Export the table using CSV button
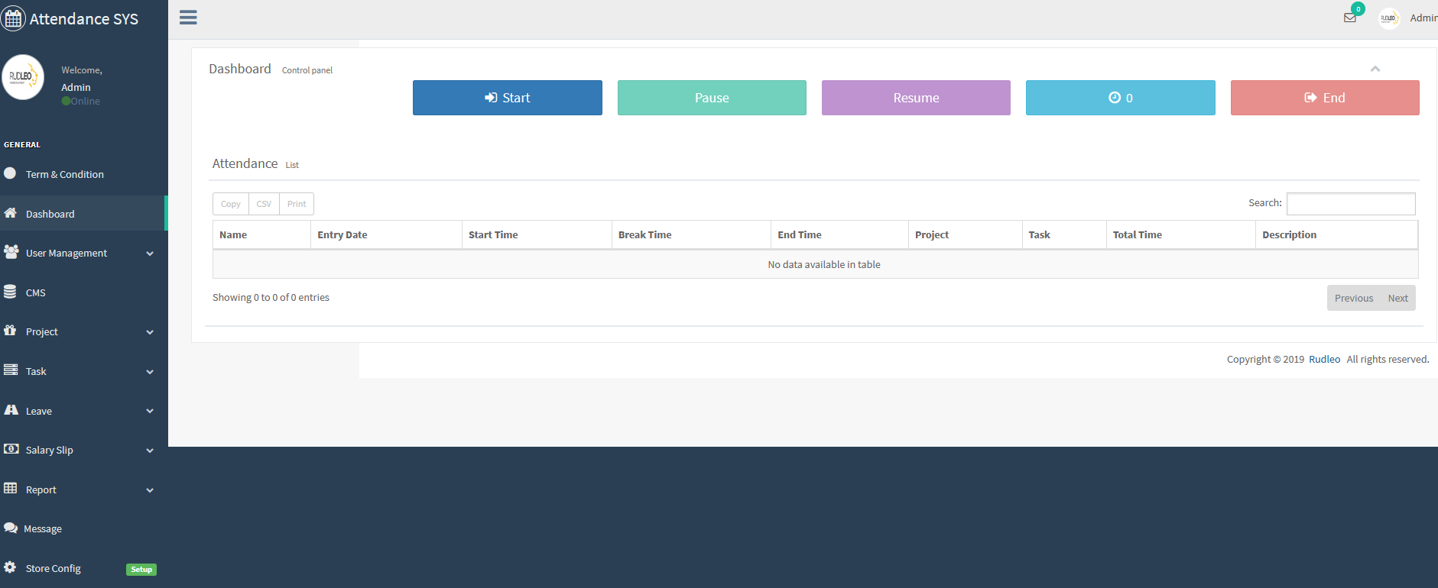This screenshot has height=588, width=1438. point(264,204)
